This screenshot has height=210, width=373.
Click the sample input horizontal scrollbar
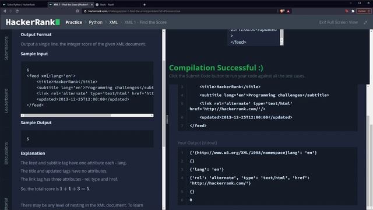[68, 116]
